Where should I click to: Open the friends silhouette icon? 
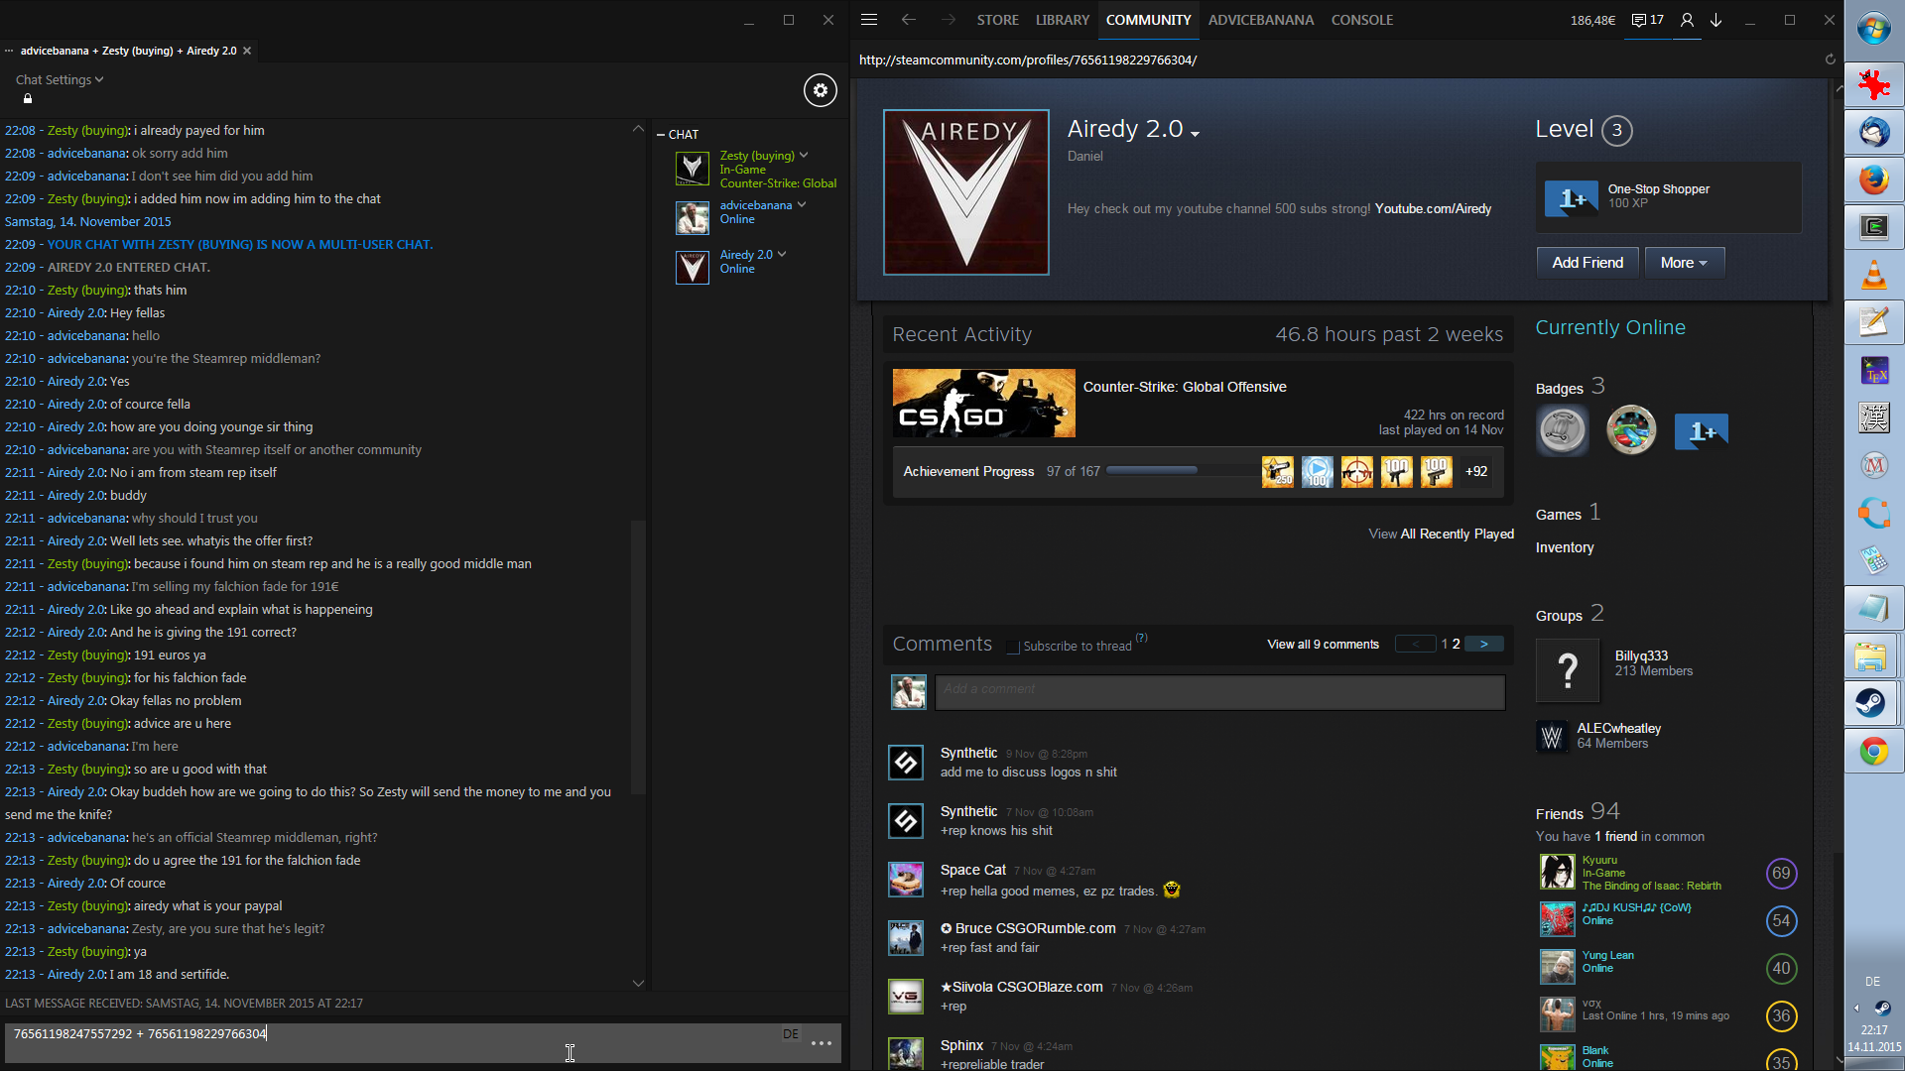[x=1686, y=20]
